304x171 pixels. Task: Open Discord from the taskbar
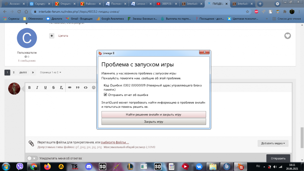coord(88,166)
